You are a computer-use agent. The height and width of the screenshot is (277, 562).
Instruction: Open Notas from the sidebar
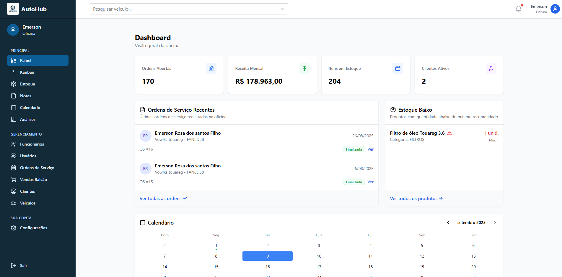click(25, 96)
